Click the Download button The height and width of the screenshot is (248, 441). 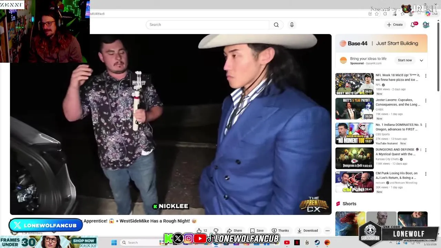click(x=307, y=230)
